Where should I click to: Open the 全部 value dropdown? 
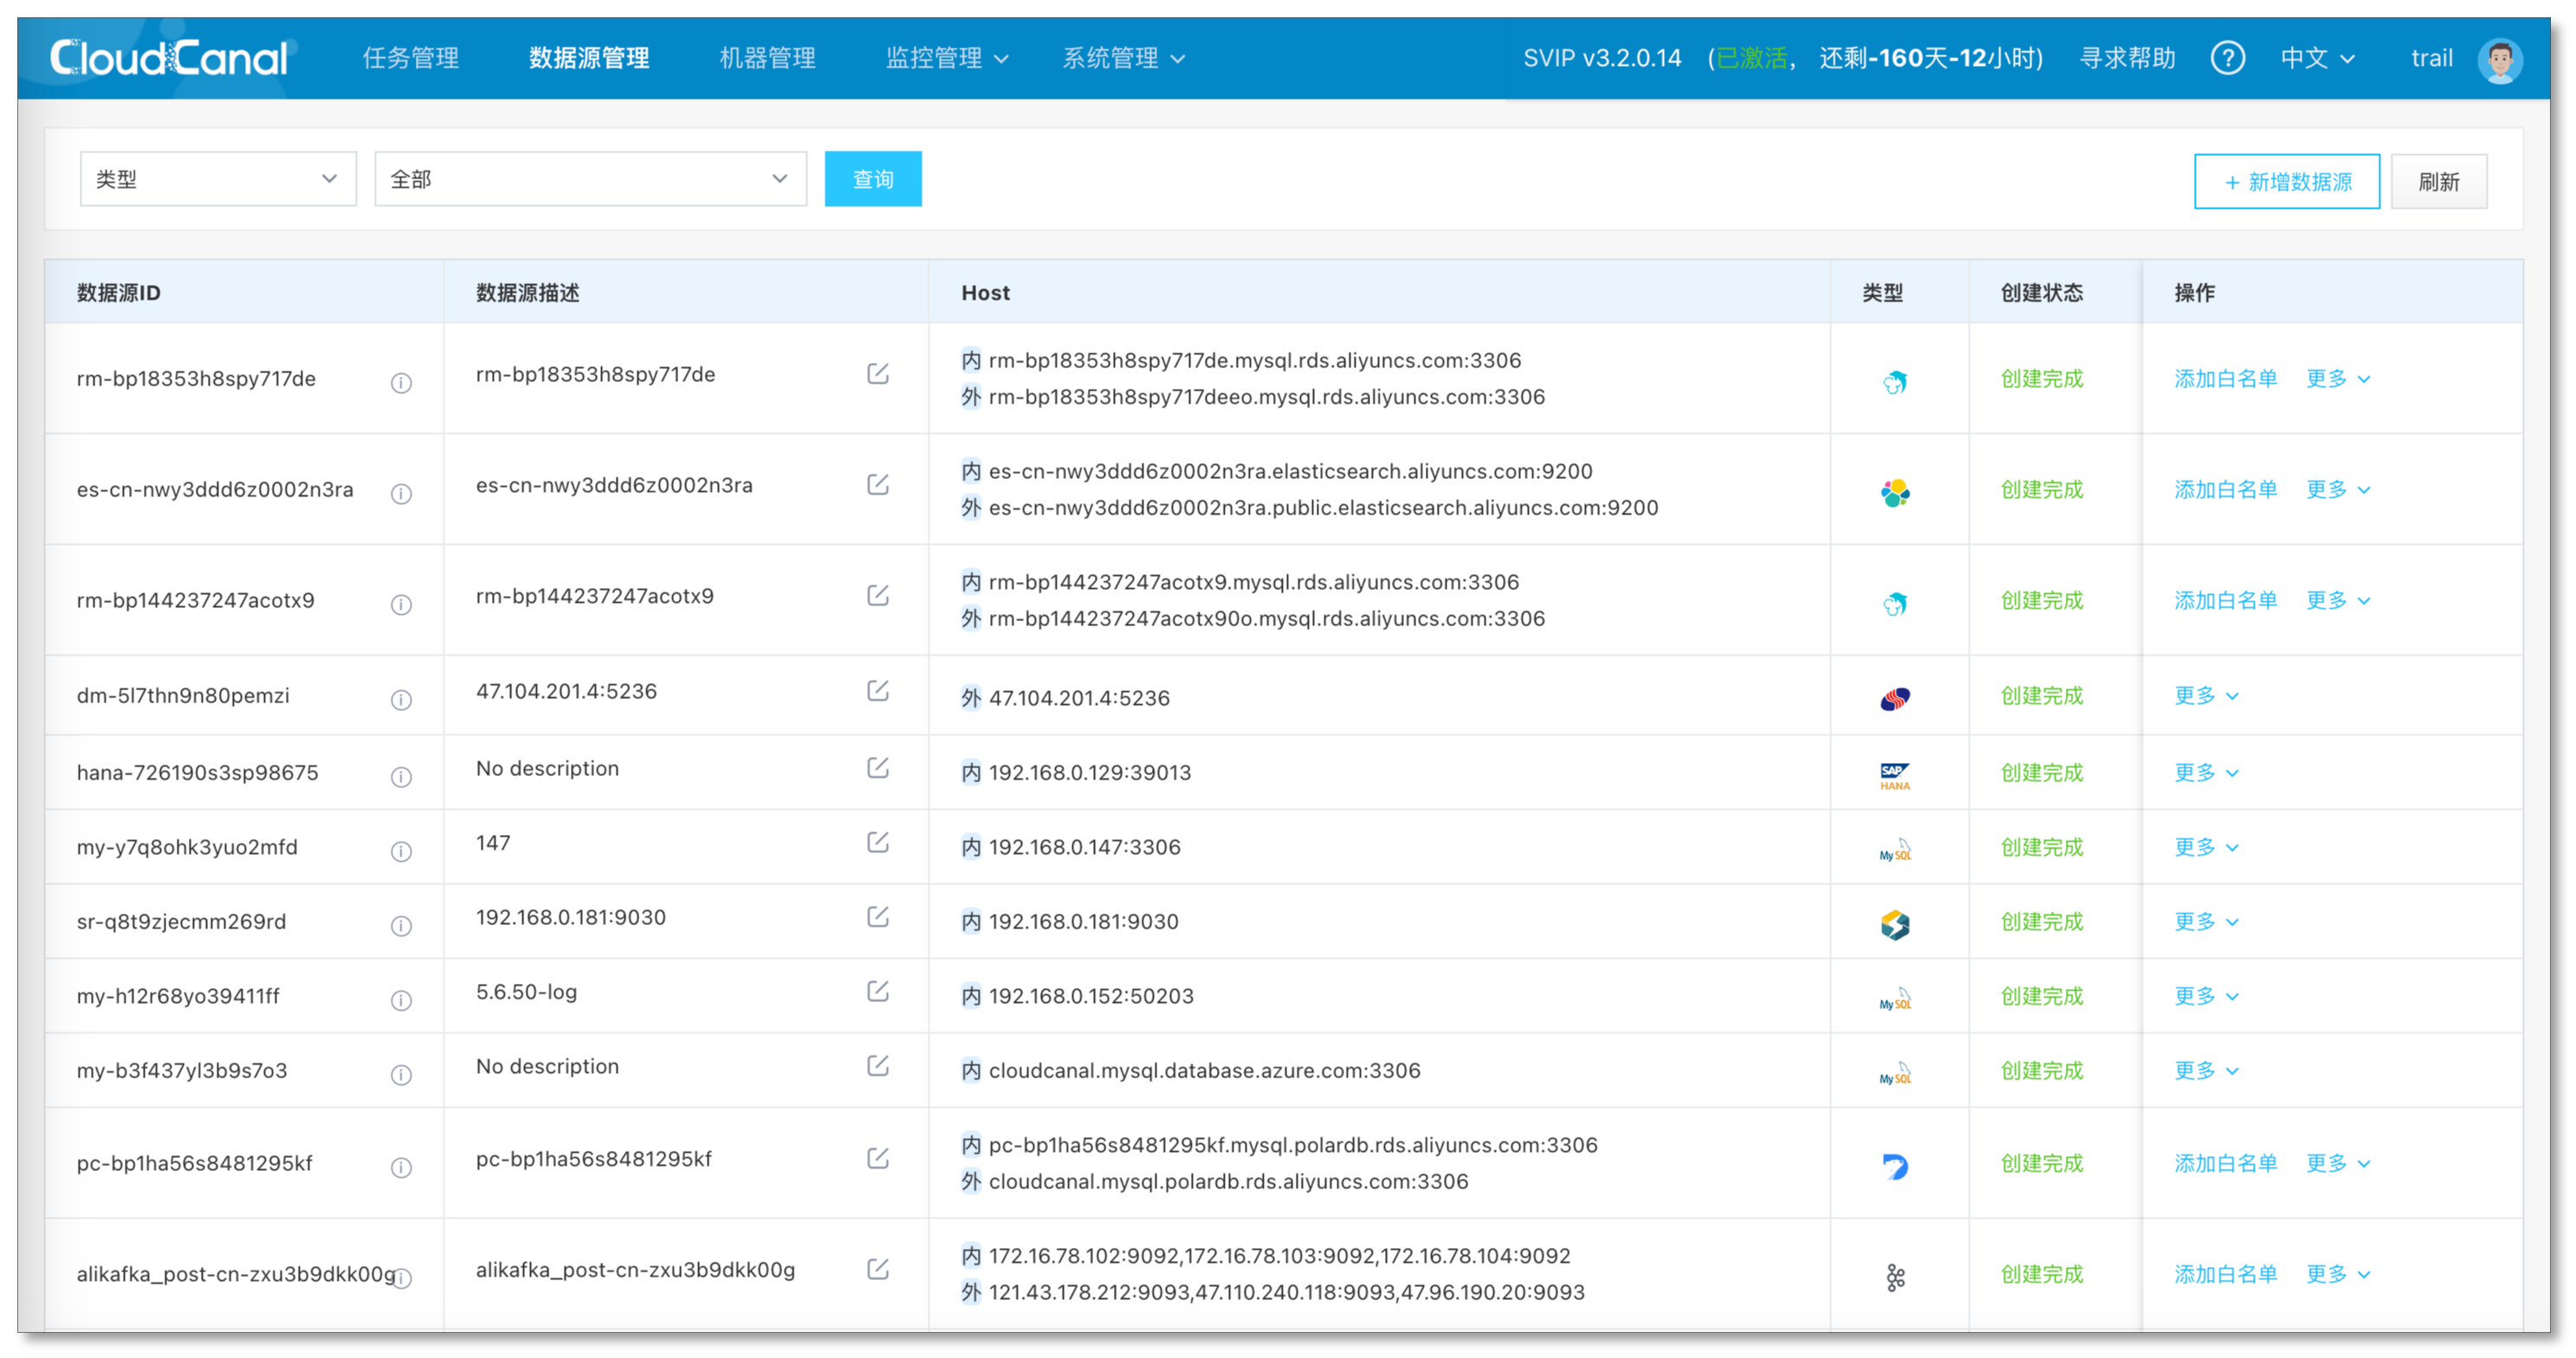point(590,179)
